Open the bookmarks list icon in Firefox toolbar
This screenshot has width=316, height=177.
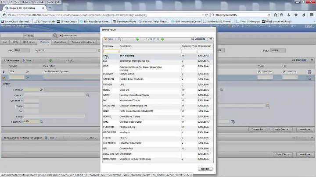click(x=282, y=15)
